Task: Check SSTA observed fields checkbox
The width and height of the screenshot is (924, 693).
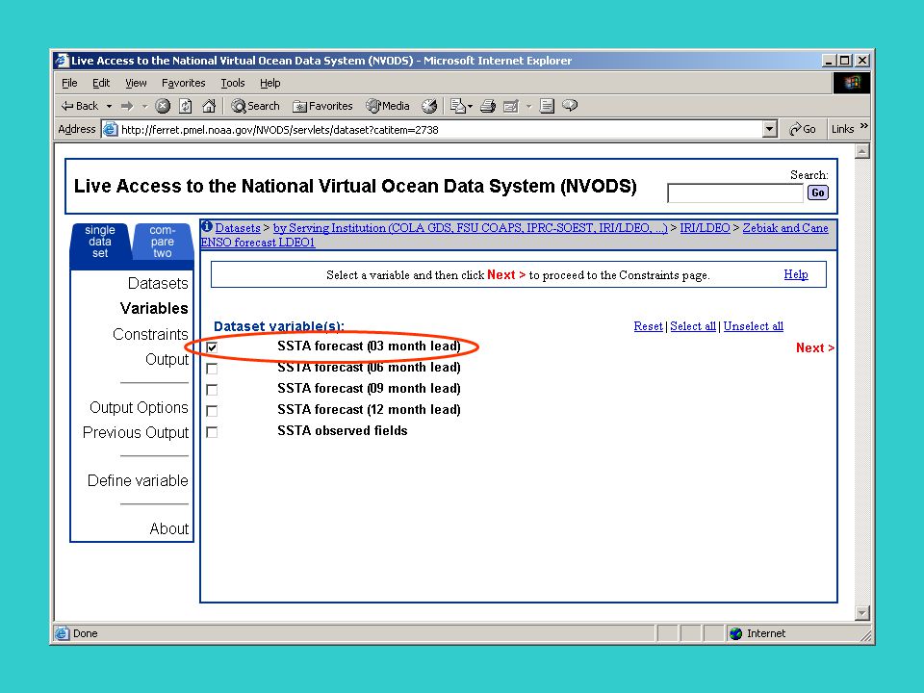Action: [x=212, y=432]
